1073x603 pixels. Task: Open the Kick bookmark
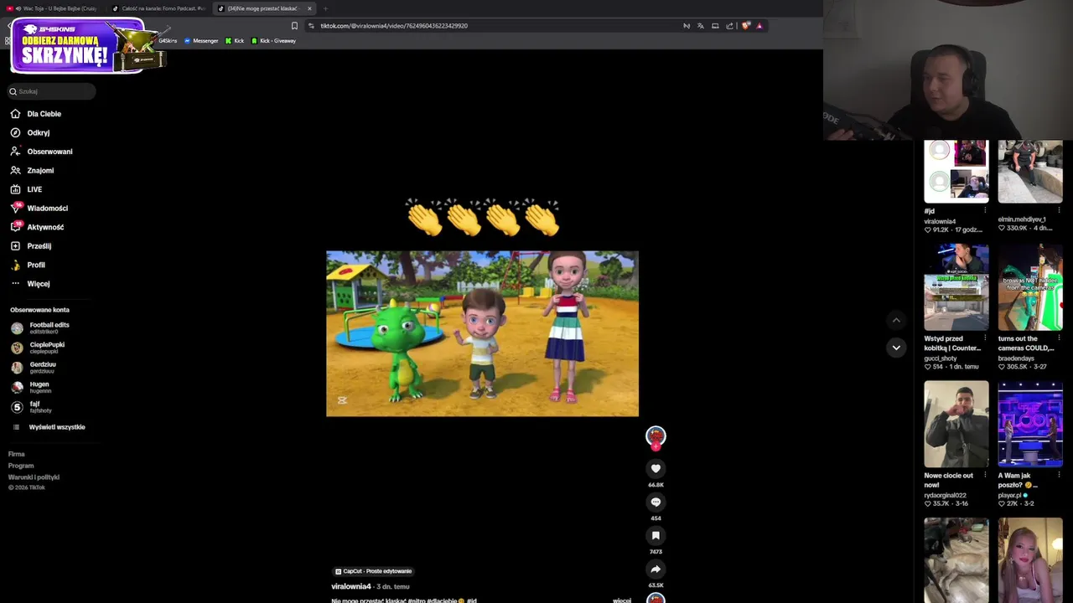click(235, 41)
